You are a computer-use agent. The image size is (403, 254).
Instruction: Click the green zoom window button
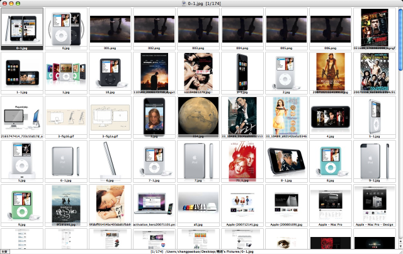18,3
